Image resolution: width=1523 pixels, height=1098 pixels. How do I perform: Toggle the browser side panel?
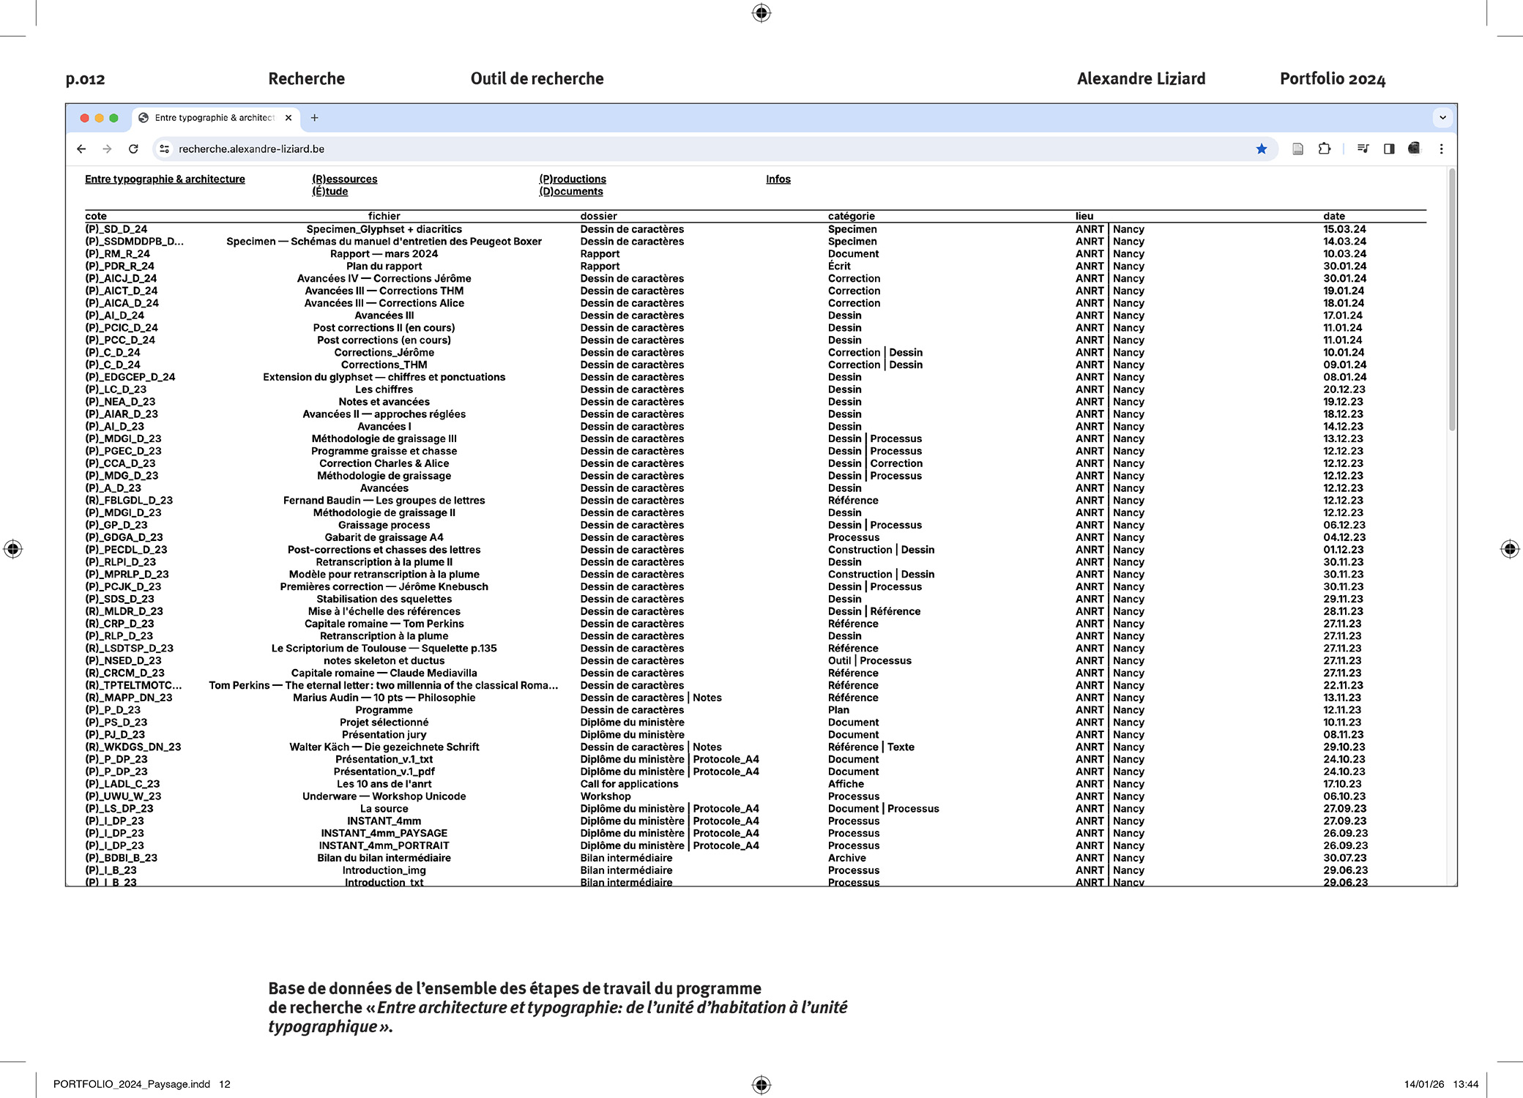tap(1389, 149)
